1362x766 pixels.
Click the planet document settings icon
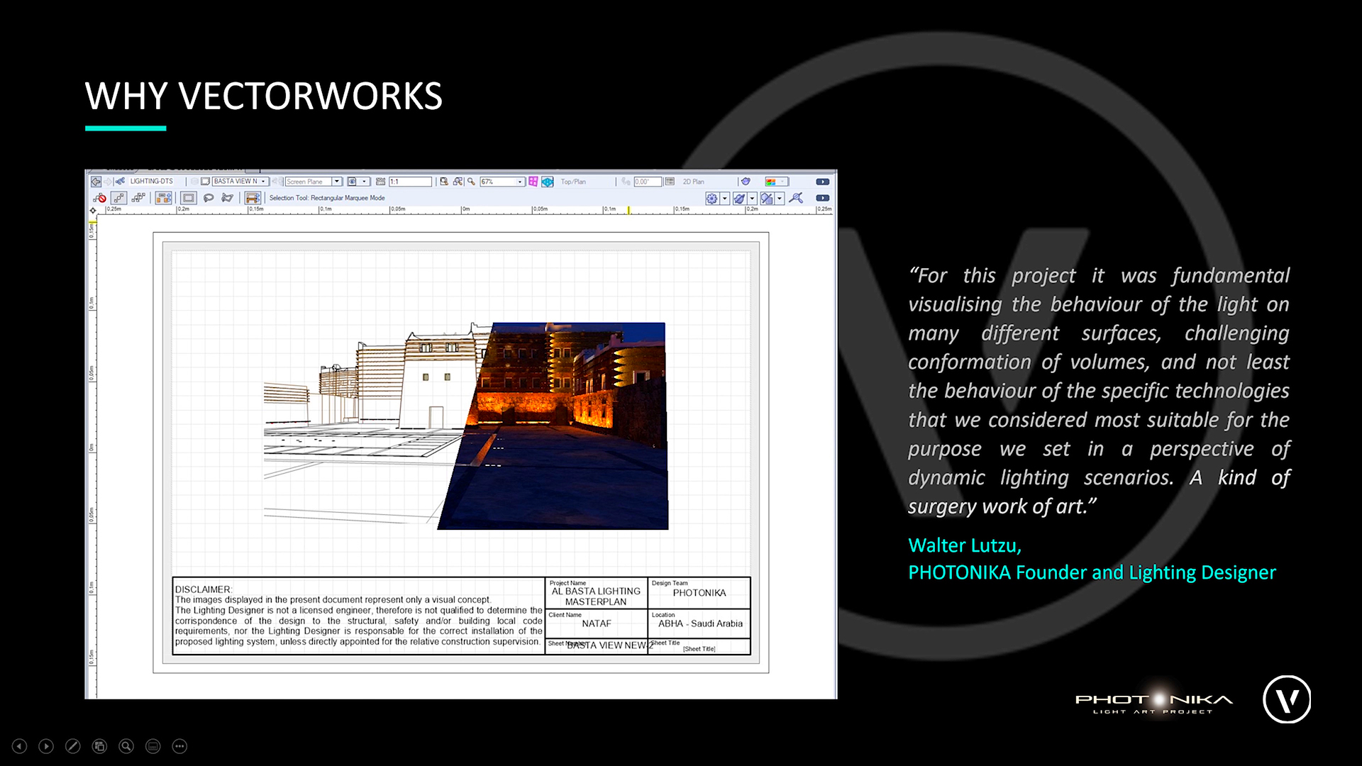(x=740, y=199)
